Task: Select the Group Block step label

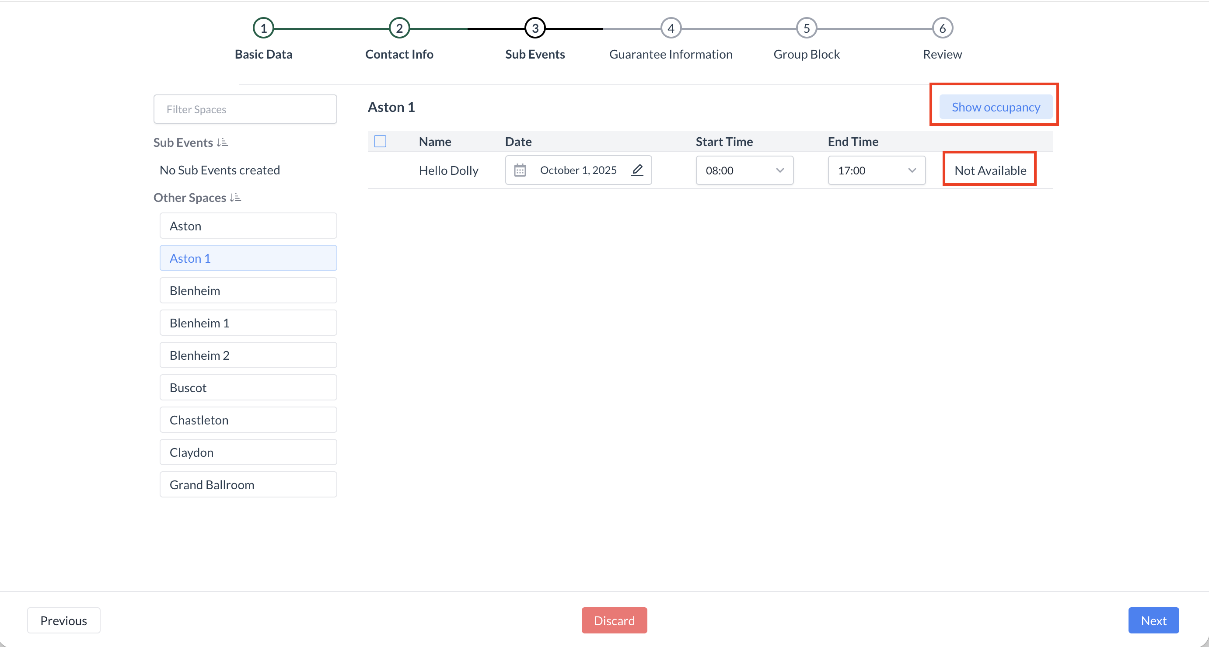Action: pos(806,54)
